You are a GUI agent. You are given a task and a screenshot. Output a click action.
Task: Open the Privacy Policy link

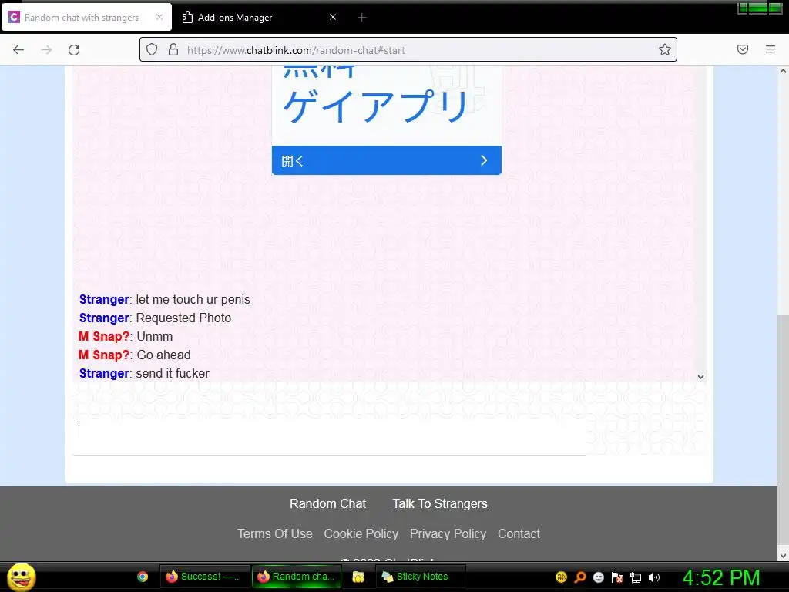pos(448,533)
